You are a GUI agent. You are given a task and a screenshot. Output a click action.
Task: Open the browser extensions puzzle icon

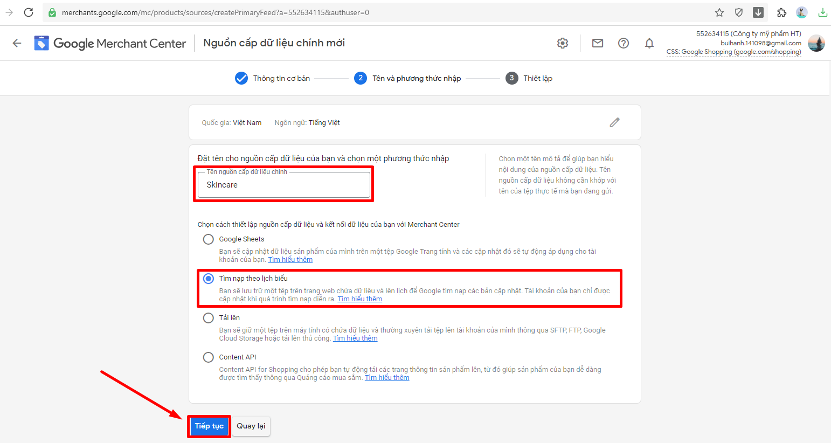[x=781, y=12]
